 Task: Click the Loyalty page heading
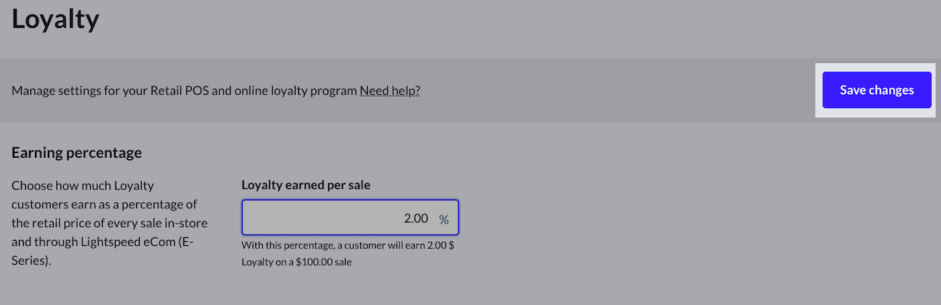coord(55,19)
